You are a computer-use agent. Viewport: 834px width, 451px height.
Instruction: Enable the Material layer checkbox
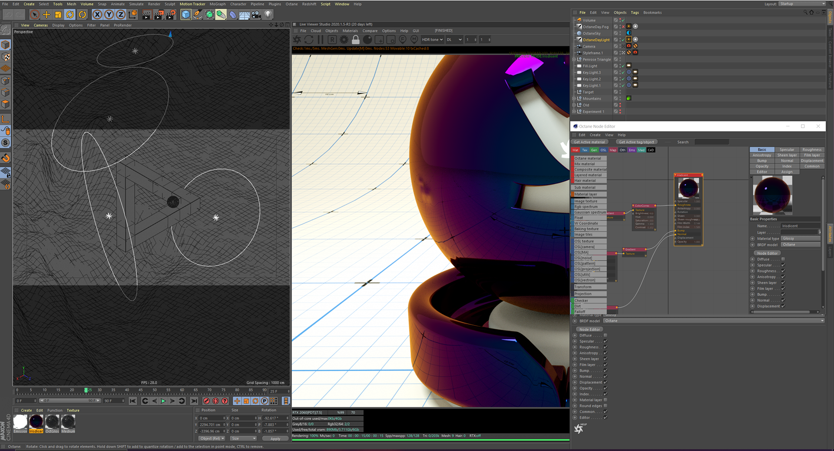(x=606, y=400)
